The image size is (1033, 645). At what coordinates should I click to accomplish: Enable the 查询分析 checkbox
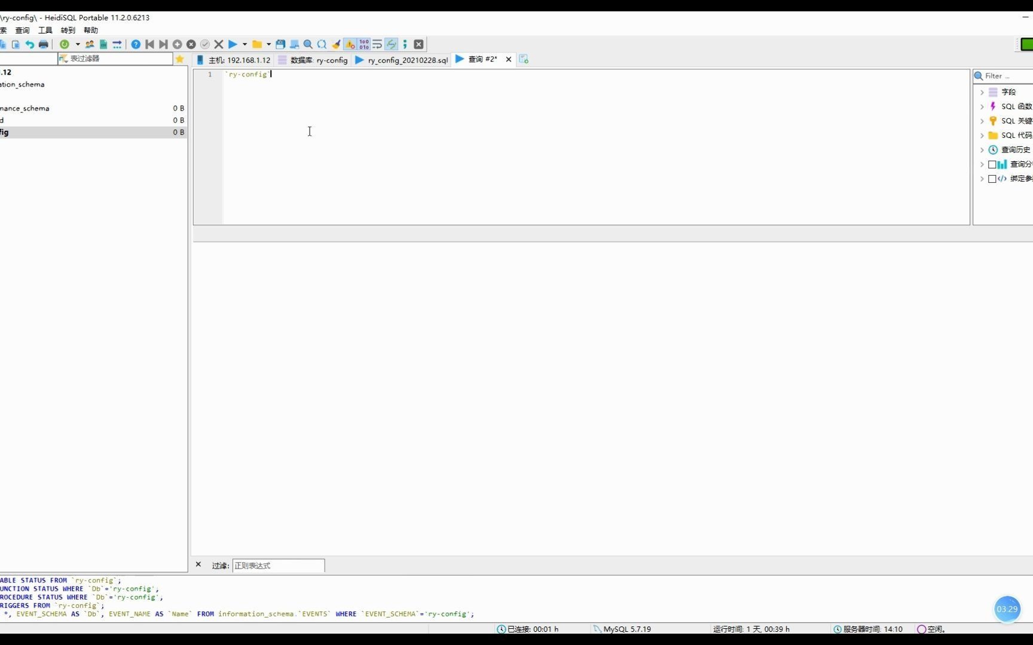992,164
